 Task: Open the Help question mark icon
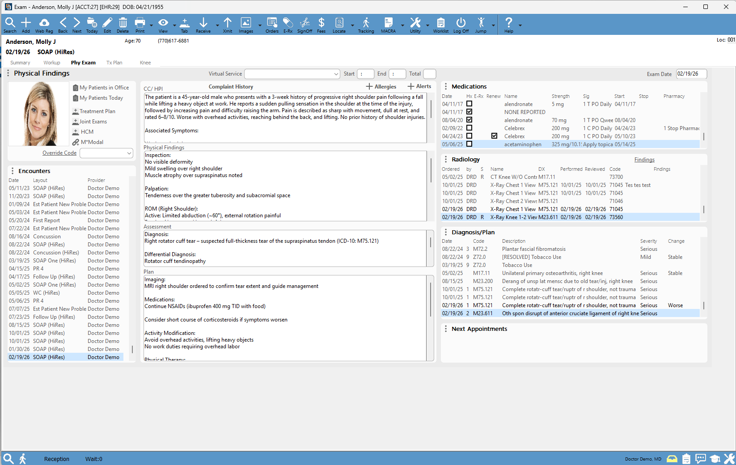(x=509, y=25)
